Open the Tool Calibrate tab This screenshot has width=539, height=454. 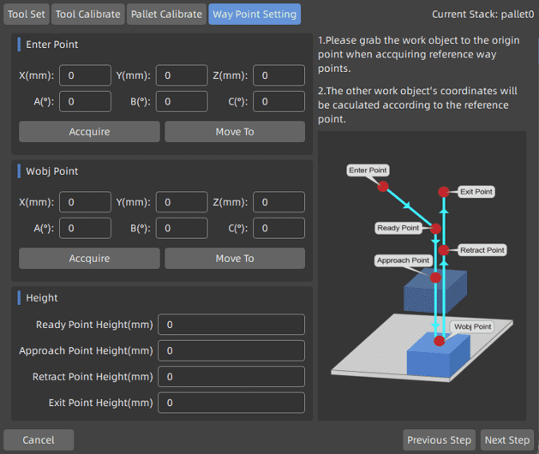point(88,14)
